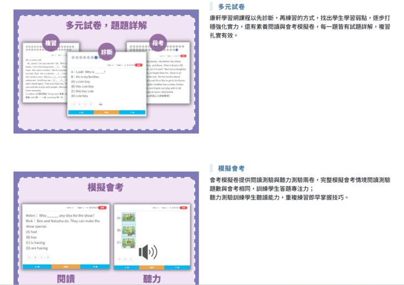Click the 多元試卷 section heading

(231, 7)
